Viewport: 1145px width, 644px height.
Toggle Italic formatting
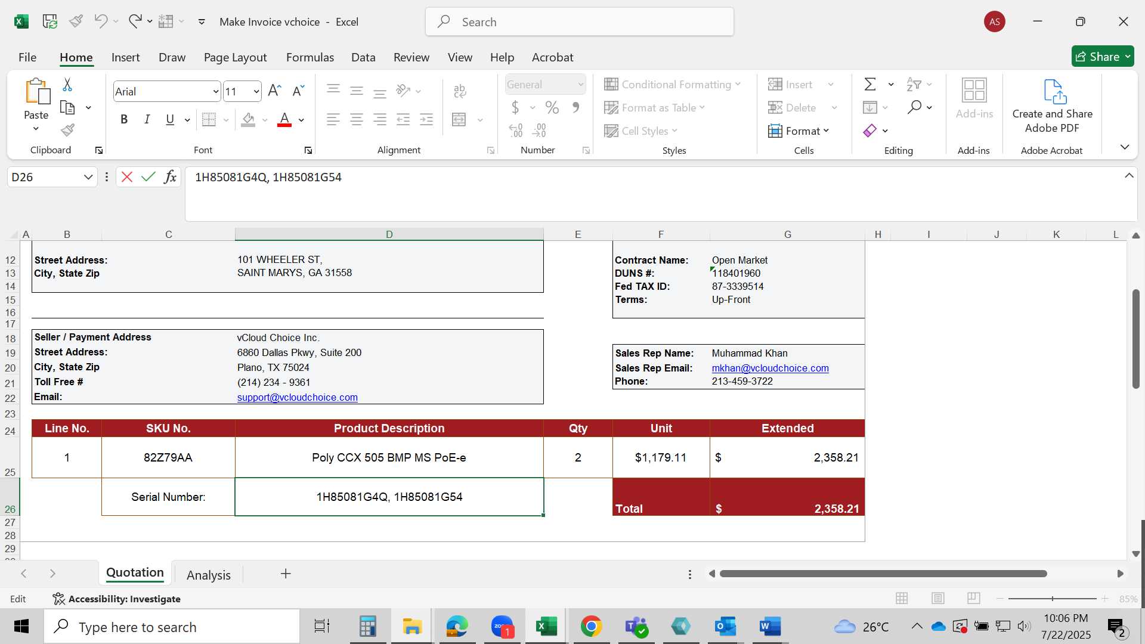147,119
